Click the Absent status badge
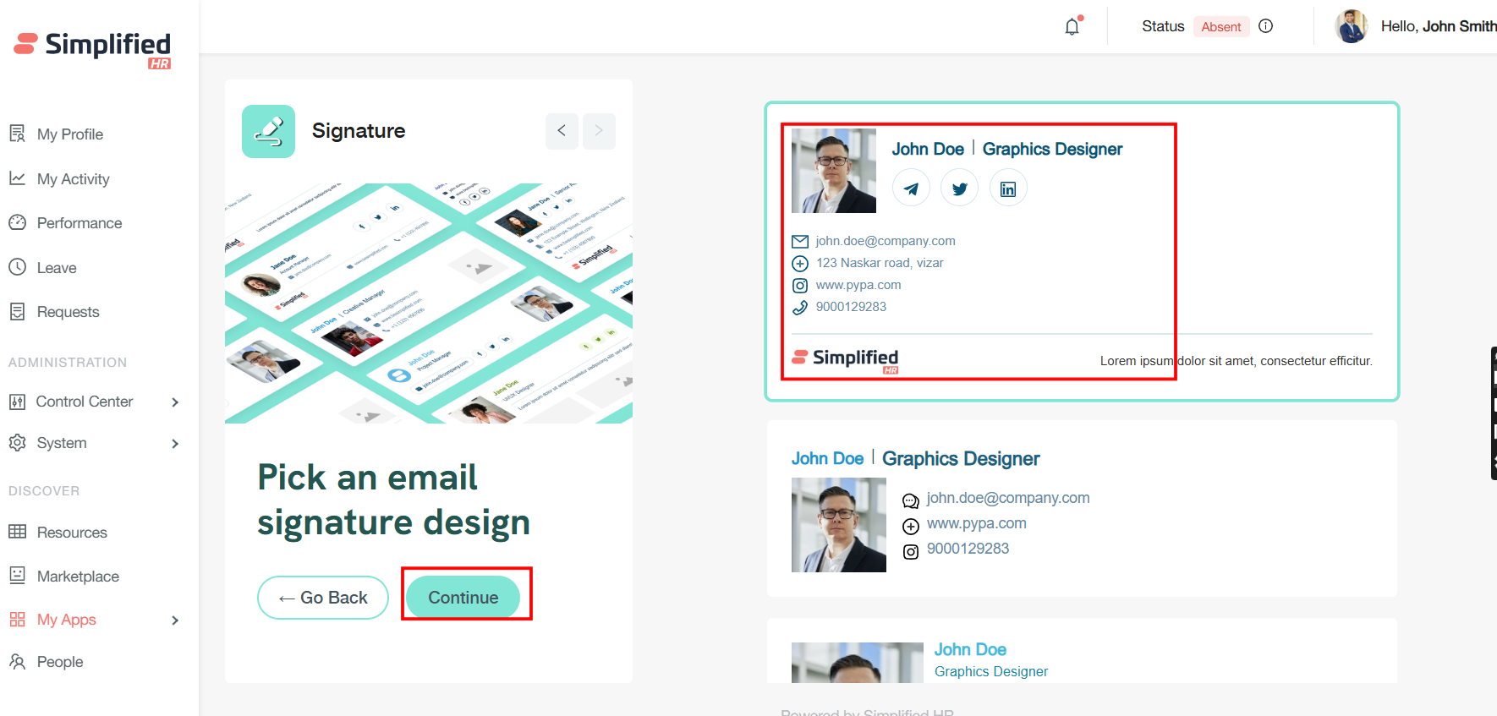The width and height of the screenshot is (1497, 716). pos(1220,27)
